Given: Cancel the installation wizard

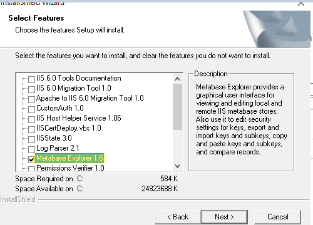Looking at the screenshot, I should (x=278, y=217).
